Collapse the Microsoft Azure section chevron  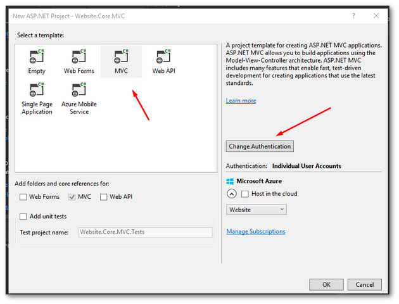point(232,194)
